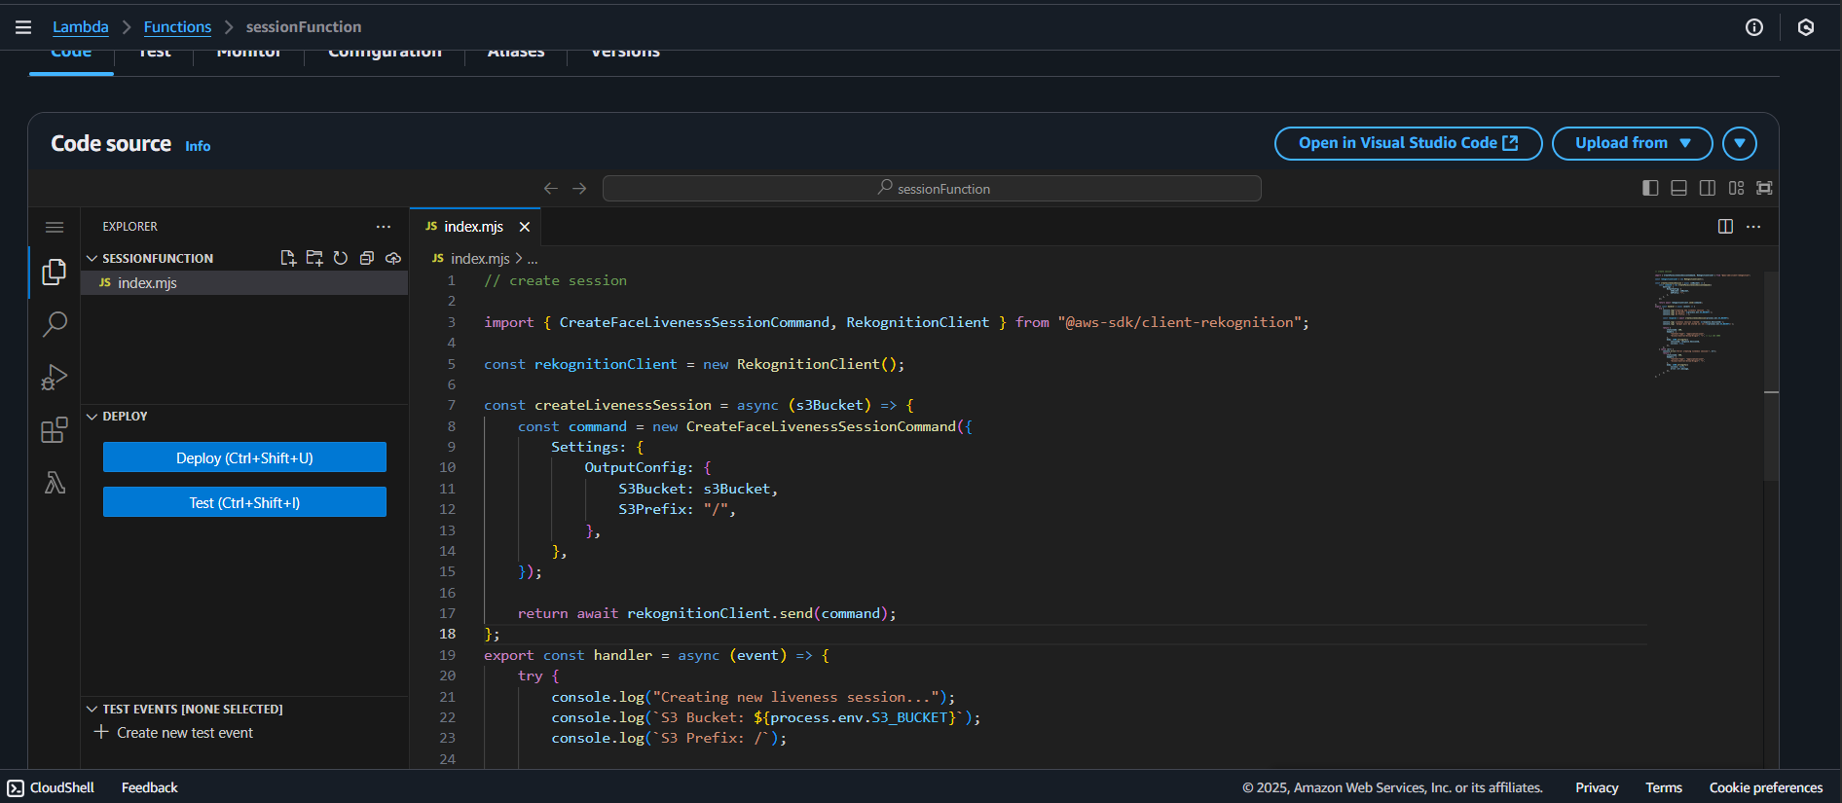The width and height of the screenshot is (1842, 803).
Task: Open the info panel icon in header
Action: pos(1754,27)
